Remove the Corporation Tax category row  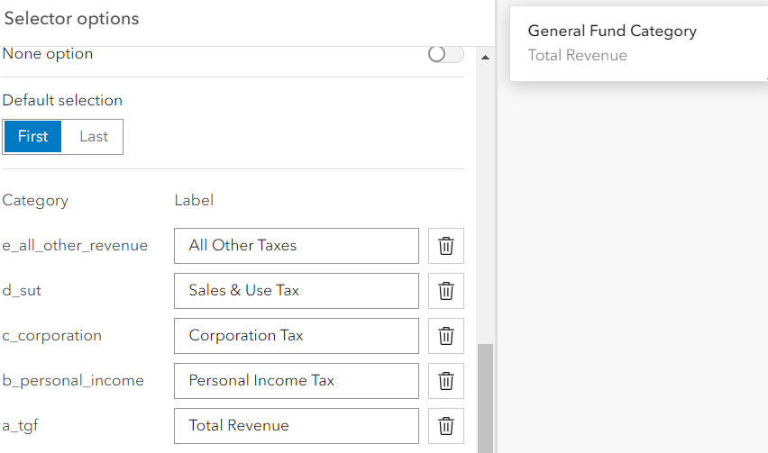[445, 336]
